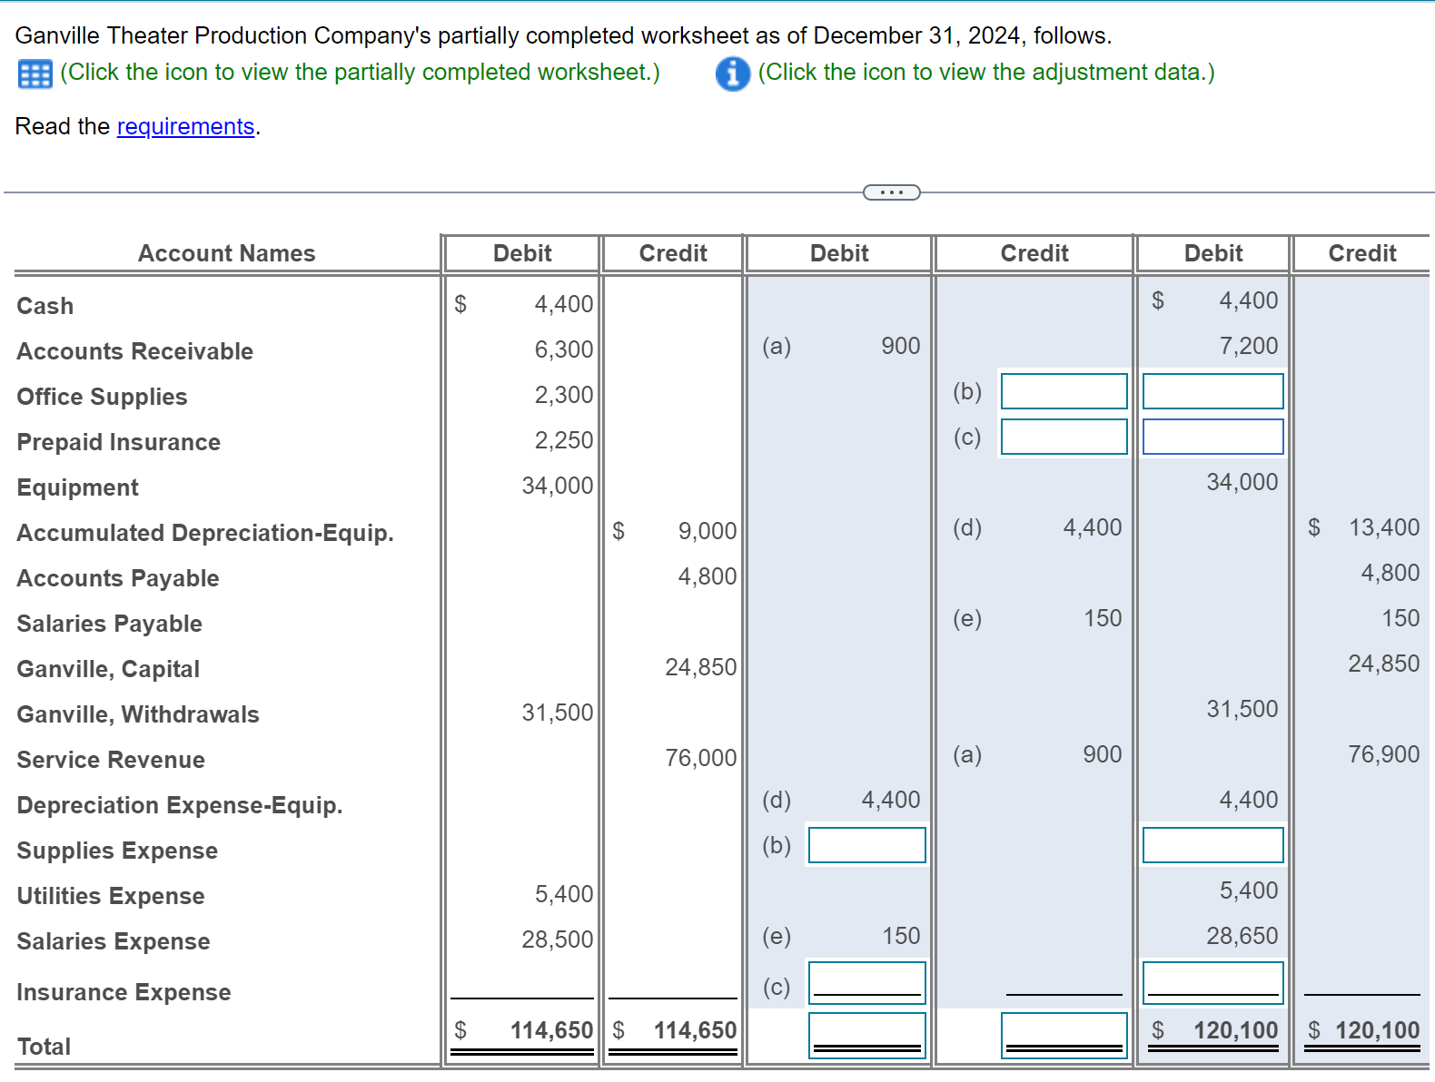Open the adjustment data info icon
Screen dimensions: 1435x1082
[x=733, y=74]
